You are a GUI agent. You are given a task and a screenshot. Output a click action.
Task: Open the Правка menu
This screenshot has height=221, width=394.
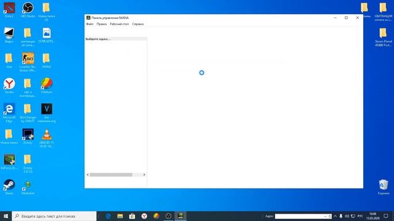pos(102,24)
